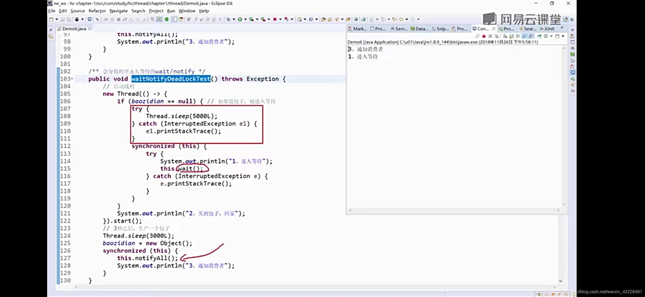
Task: Toggle Show Whitespace Characters icon
Action: coord(220,19)
